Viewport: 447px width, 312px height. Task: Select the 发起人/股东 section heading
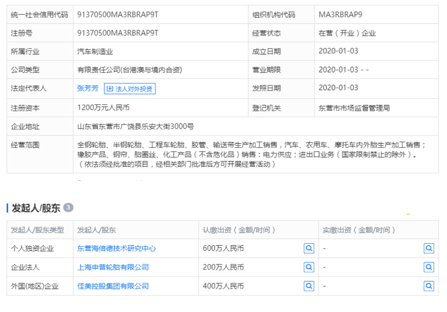36,208
